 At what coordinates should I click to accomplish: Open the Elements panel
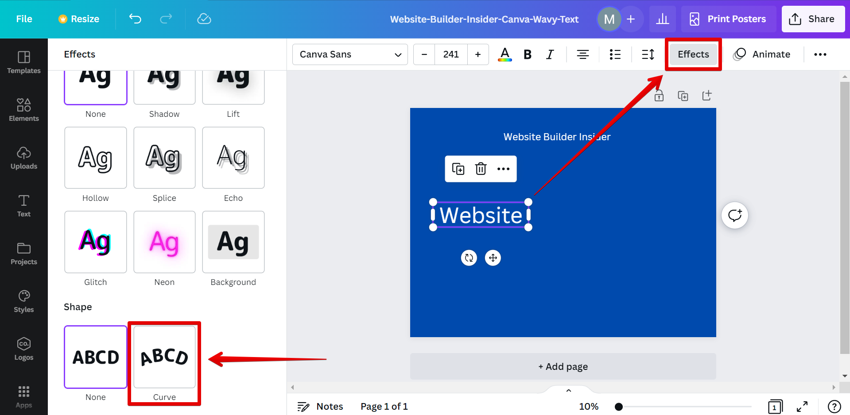click(23, 110)
